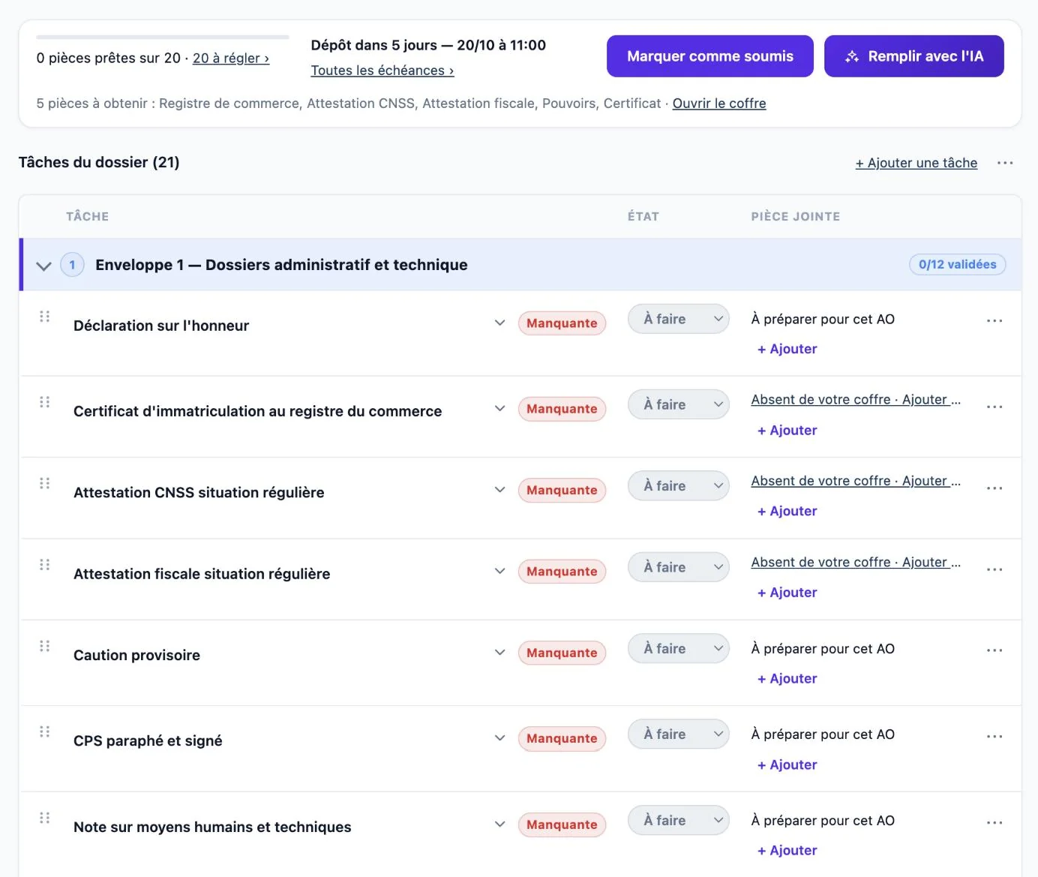The height and width of the screenshot is (877, 1038).
Task: Expand details of Attestation fiscale situation régulière
Action: pos(499,571)
